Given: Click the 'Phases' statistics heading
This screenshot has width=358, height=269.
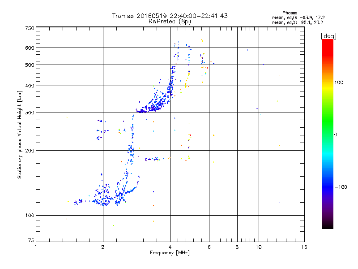Looking at the screenshot, I should point(290,13).
